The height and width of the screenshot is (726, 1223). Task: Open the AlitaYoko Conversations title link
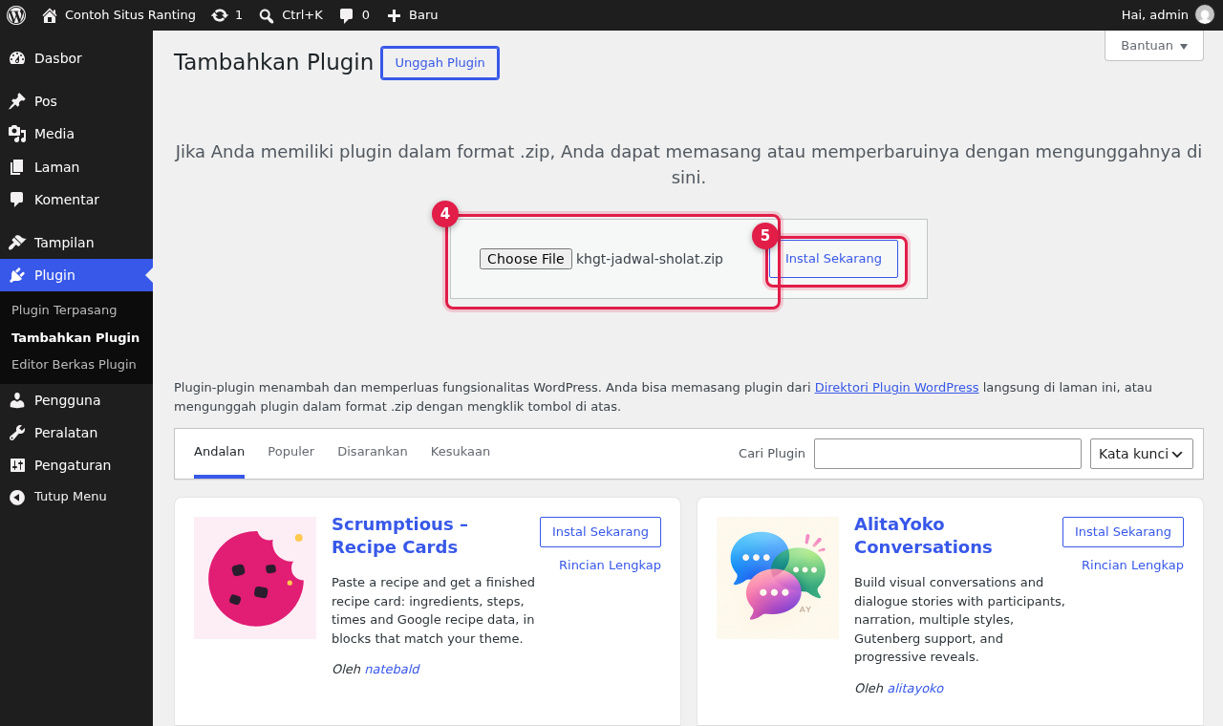coord(923,536)
